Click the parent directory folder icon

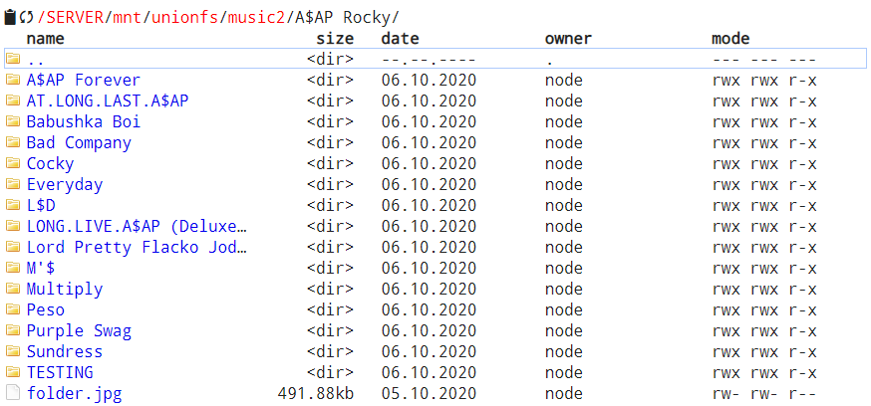click(13, 59)
